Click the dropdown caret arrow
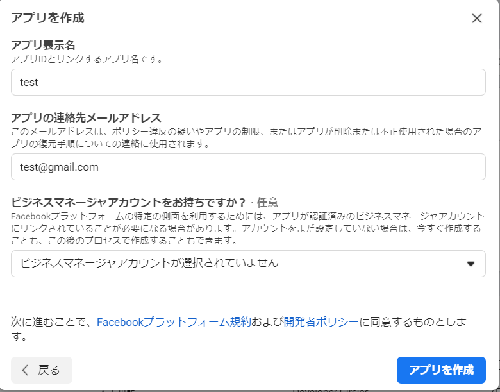Screen dimensions: 500x392 471,264
